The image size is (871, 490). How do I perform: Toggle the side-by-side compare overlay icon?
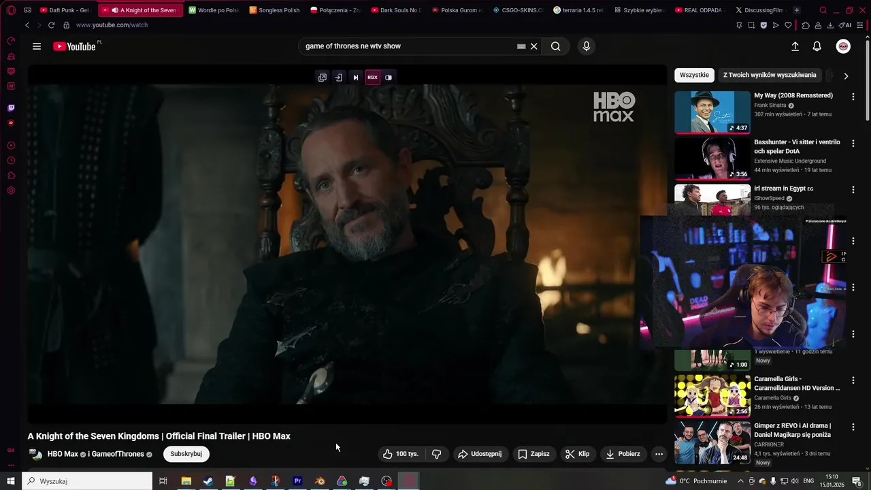coord(389,78)
